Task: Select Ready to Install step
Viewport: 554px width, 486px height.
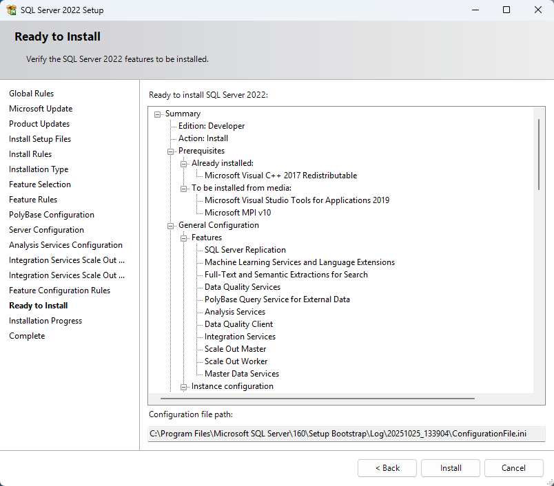Action: [39, 306]
